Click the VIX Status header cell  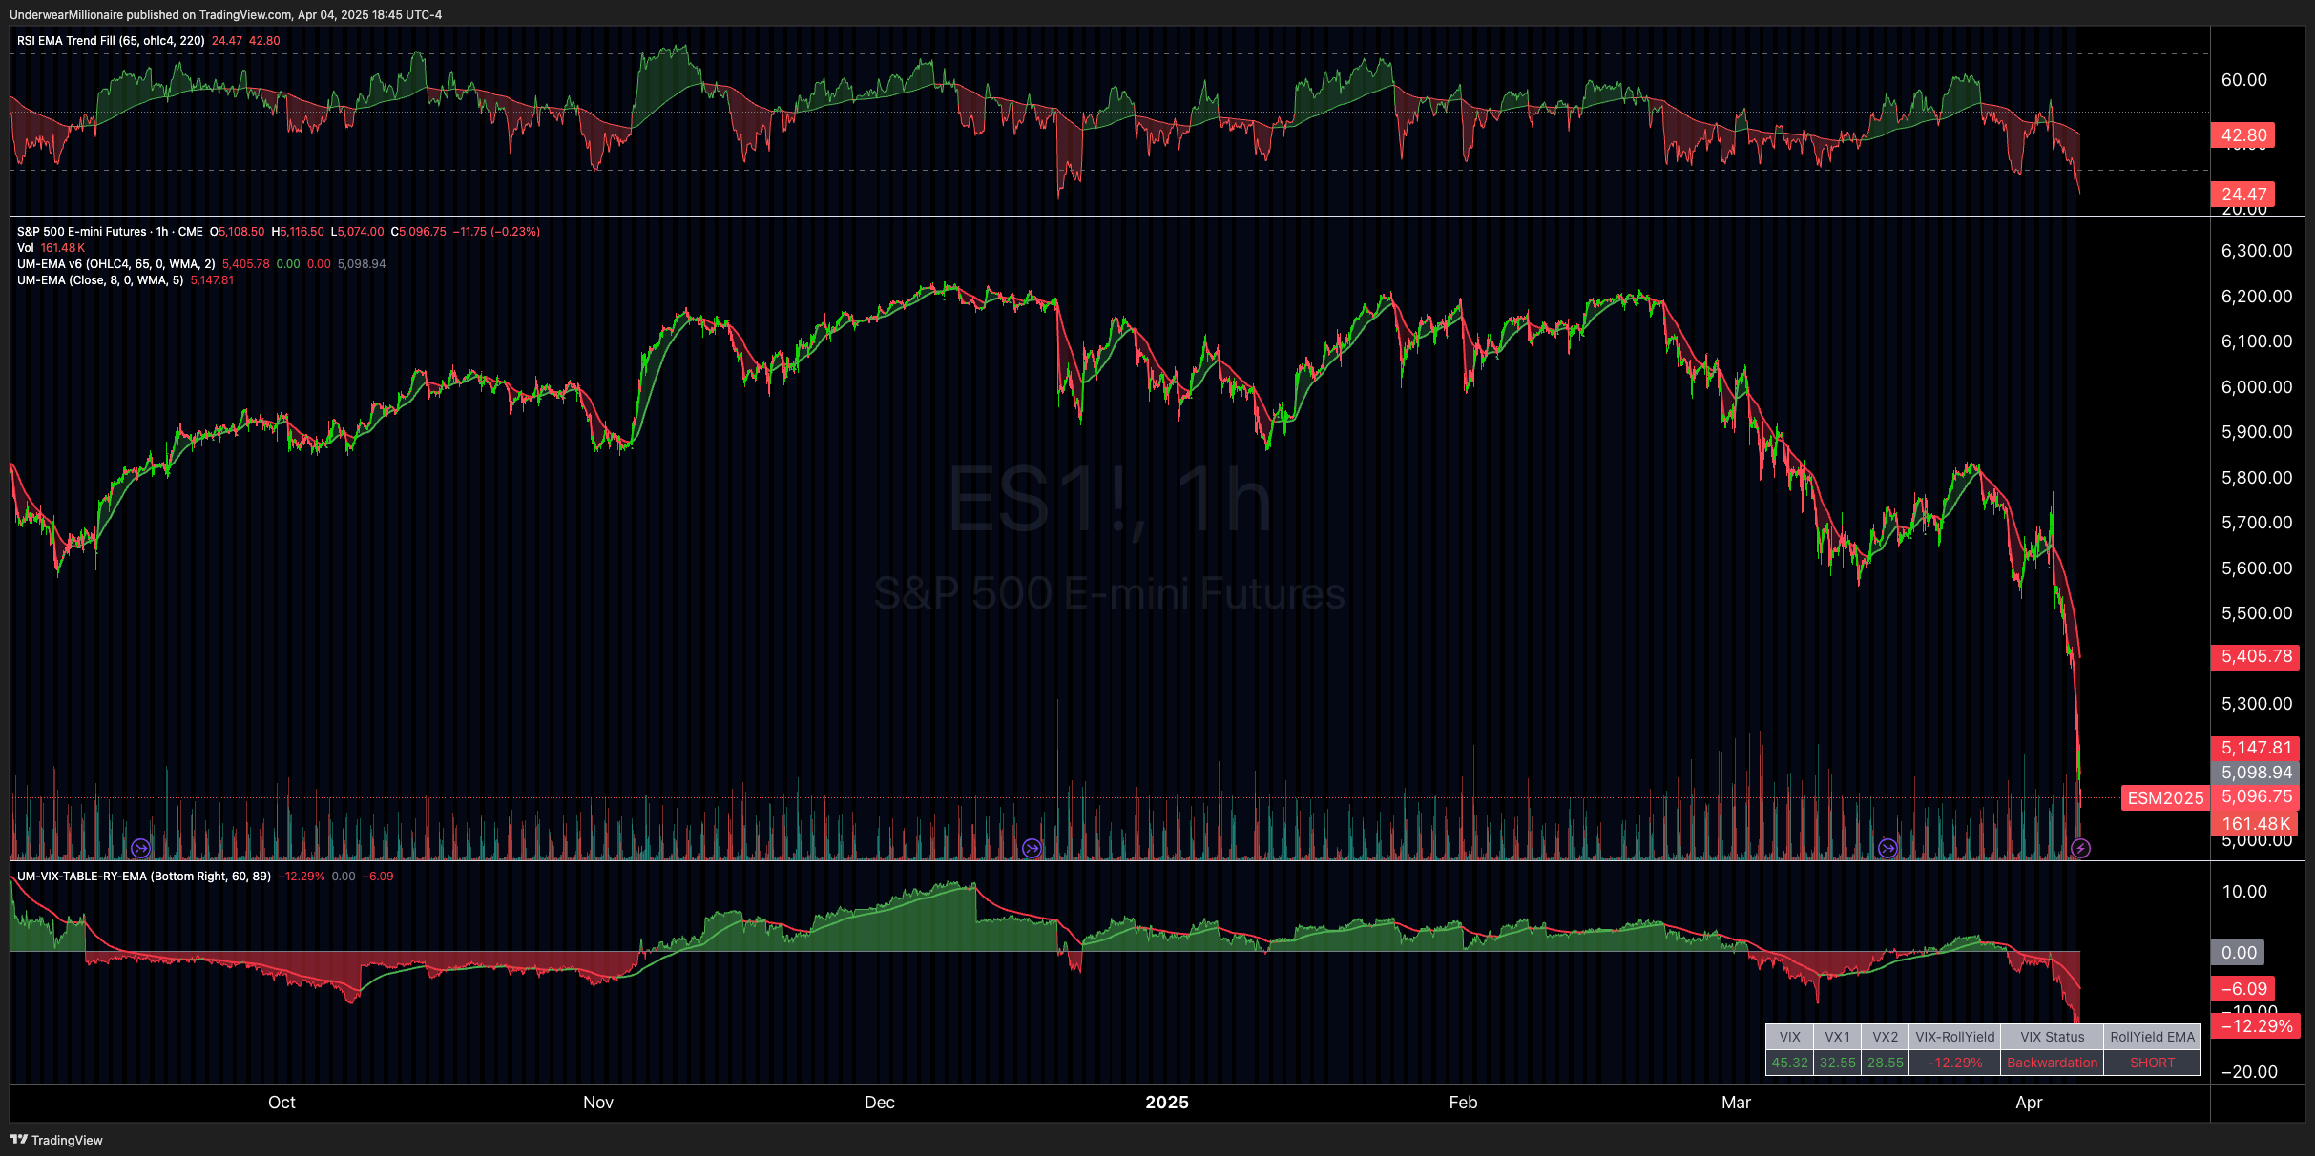click(2053, 1037)
